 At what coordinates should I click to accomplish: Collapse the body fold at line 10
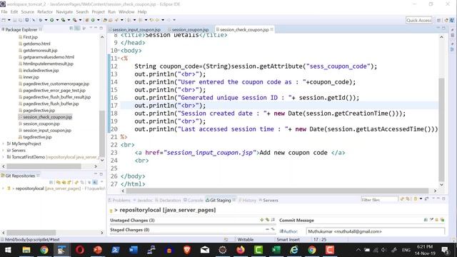[x=119, y=51]
